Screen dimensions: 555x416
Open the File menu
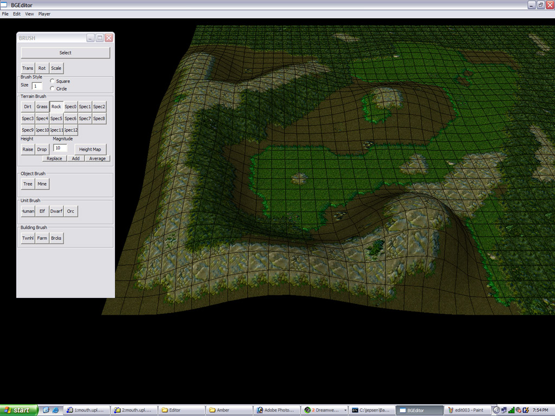(x=5, y=14)
